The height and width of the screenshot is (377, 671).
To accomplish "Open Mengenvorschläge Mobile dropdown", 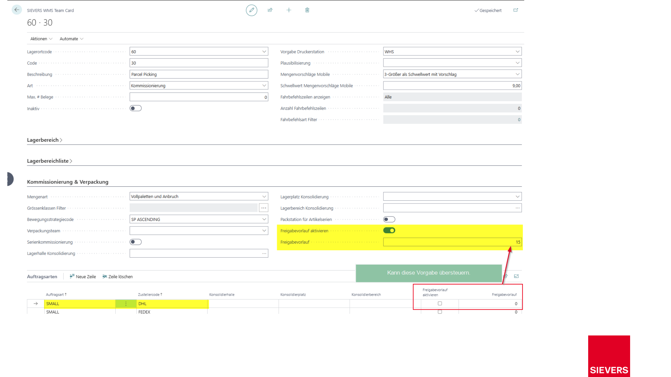I will point(518,74).
